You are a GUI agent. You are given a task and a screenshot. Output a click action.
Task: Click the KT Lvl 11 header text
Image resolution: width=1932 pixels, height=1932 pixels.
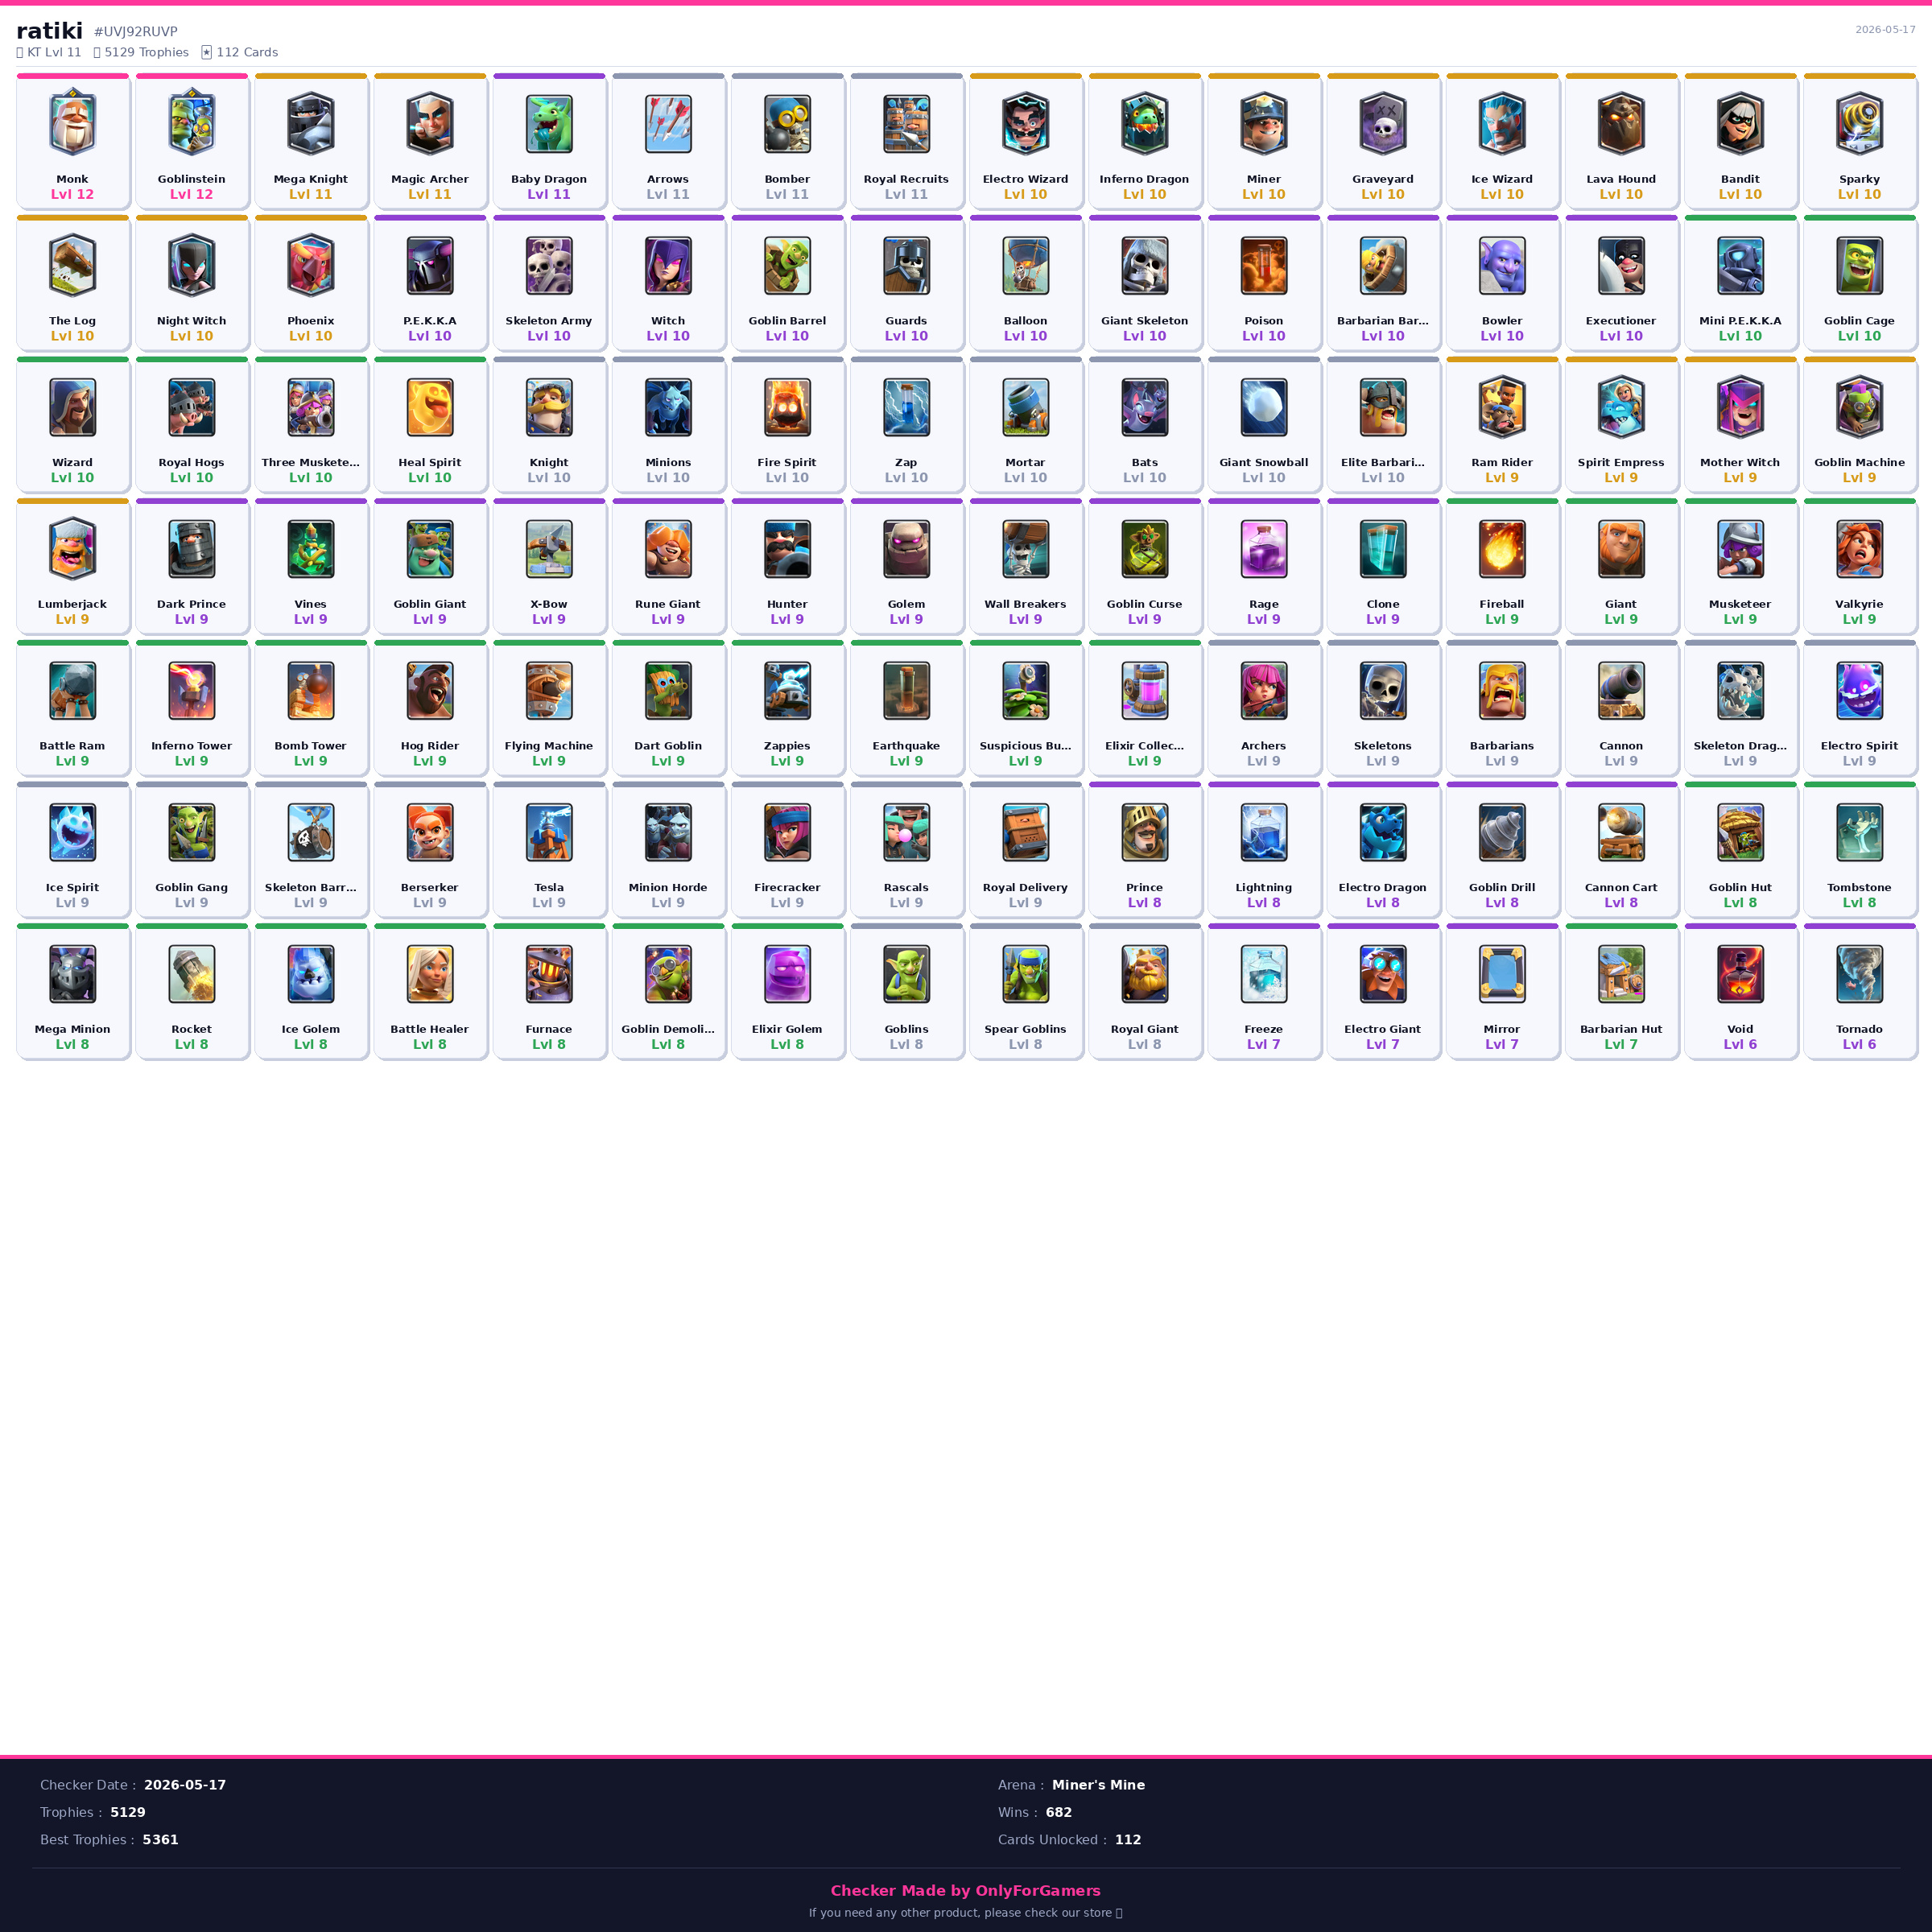(x=54, y=52)
